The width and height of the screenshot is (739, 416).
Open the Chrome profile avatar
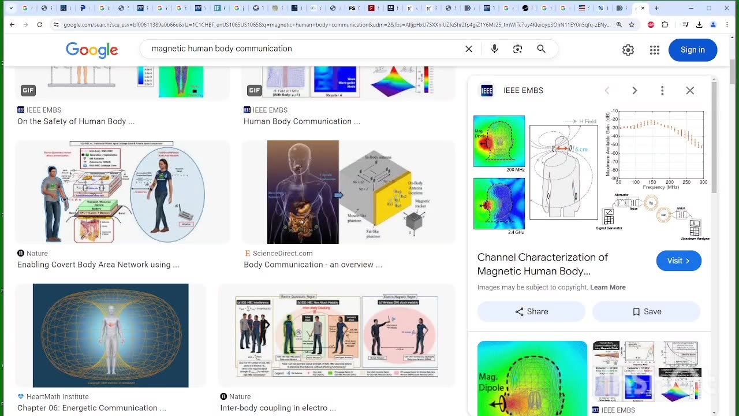tap(713, 25)
